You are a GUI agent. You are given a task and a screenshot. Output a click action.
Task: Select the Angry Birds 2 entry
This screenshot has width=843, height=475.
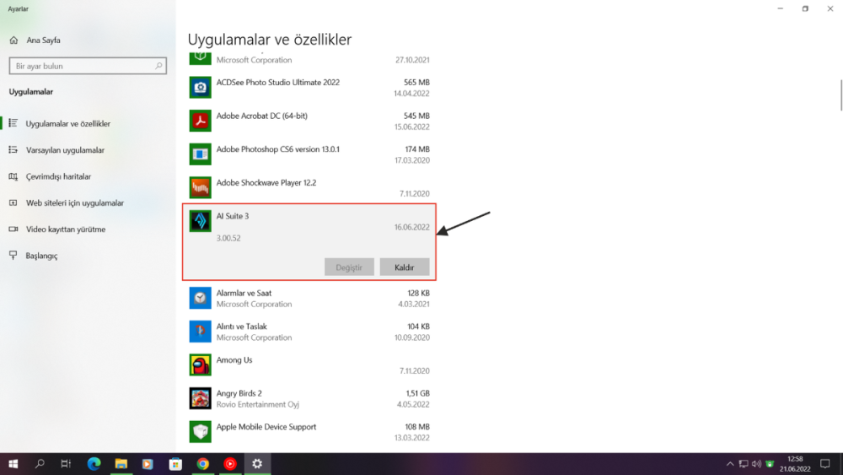309,398
